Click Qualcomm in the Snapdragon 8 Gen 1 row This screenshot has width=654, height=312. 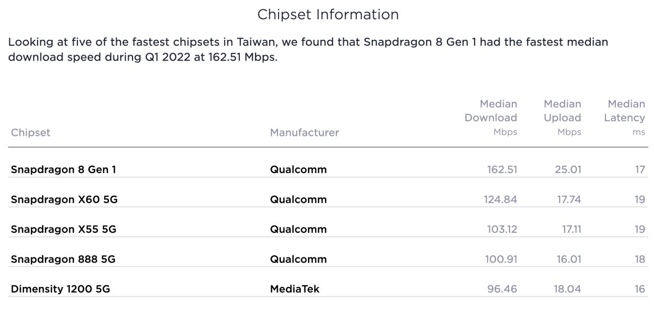pos(298,170)
